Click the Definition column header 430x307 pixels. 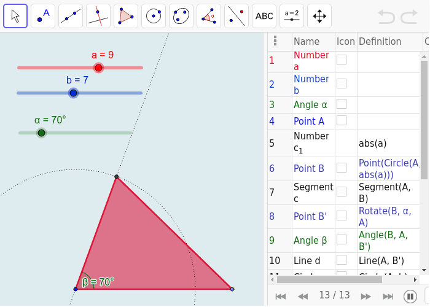coord(390,41)
